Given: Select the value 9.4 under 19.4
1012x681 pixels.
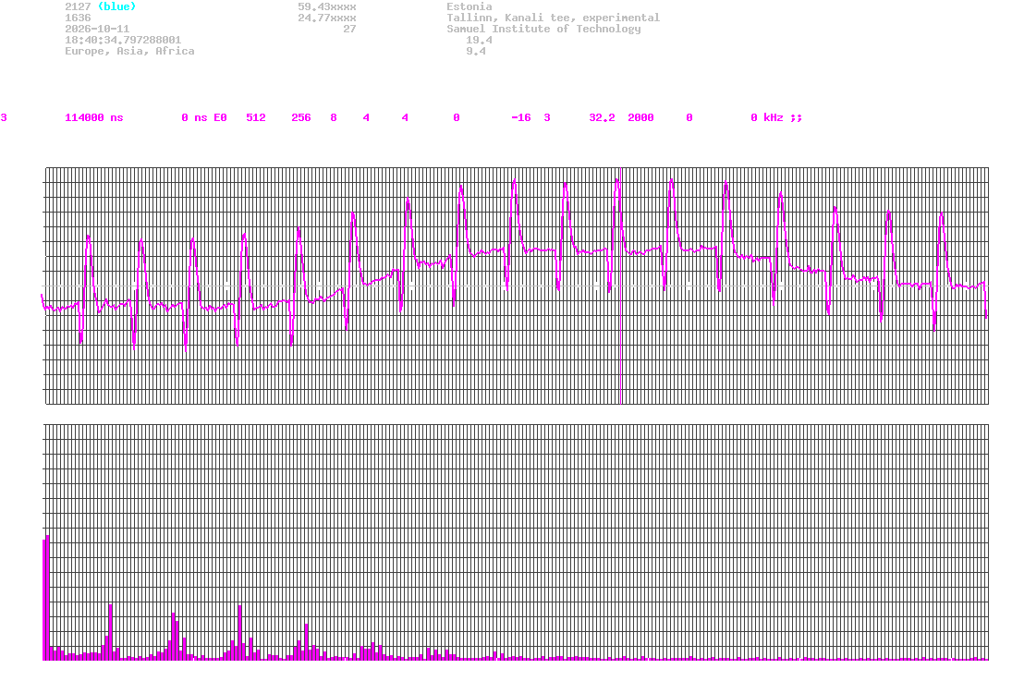Looking at the screenshot, I should point(476,51).
